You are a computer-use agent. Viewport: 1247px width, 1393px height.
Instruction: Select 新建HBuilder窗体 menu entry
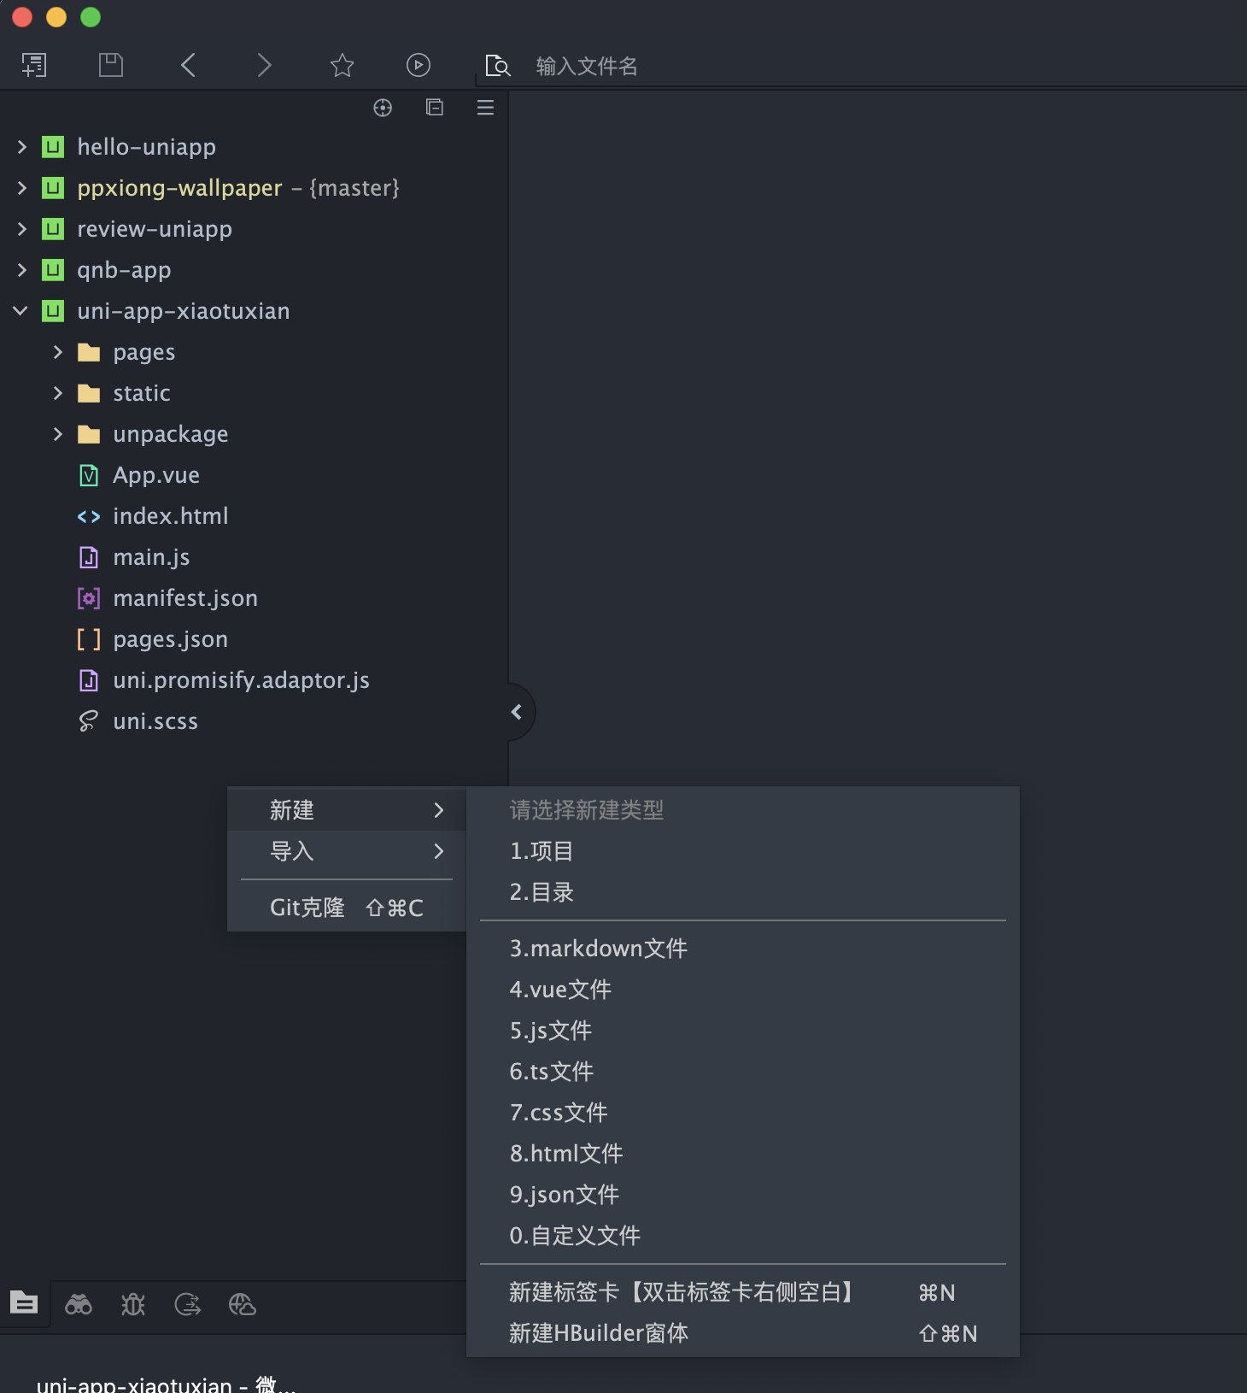(743, 1333)
